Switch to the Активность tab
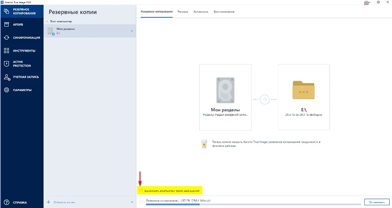 tap(201, 12)
